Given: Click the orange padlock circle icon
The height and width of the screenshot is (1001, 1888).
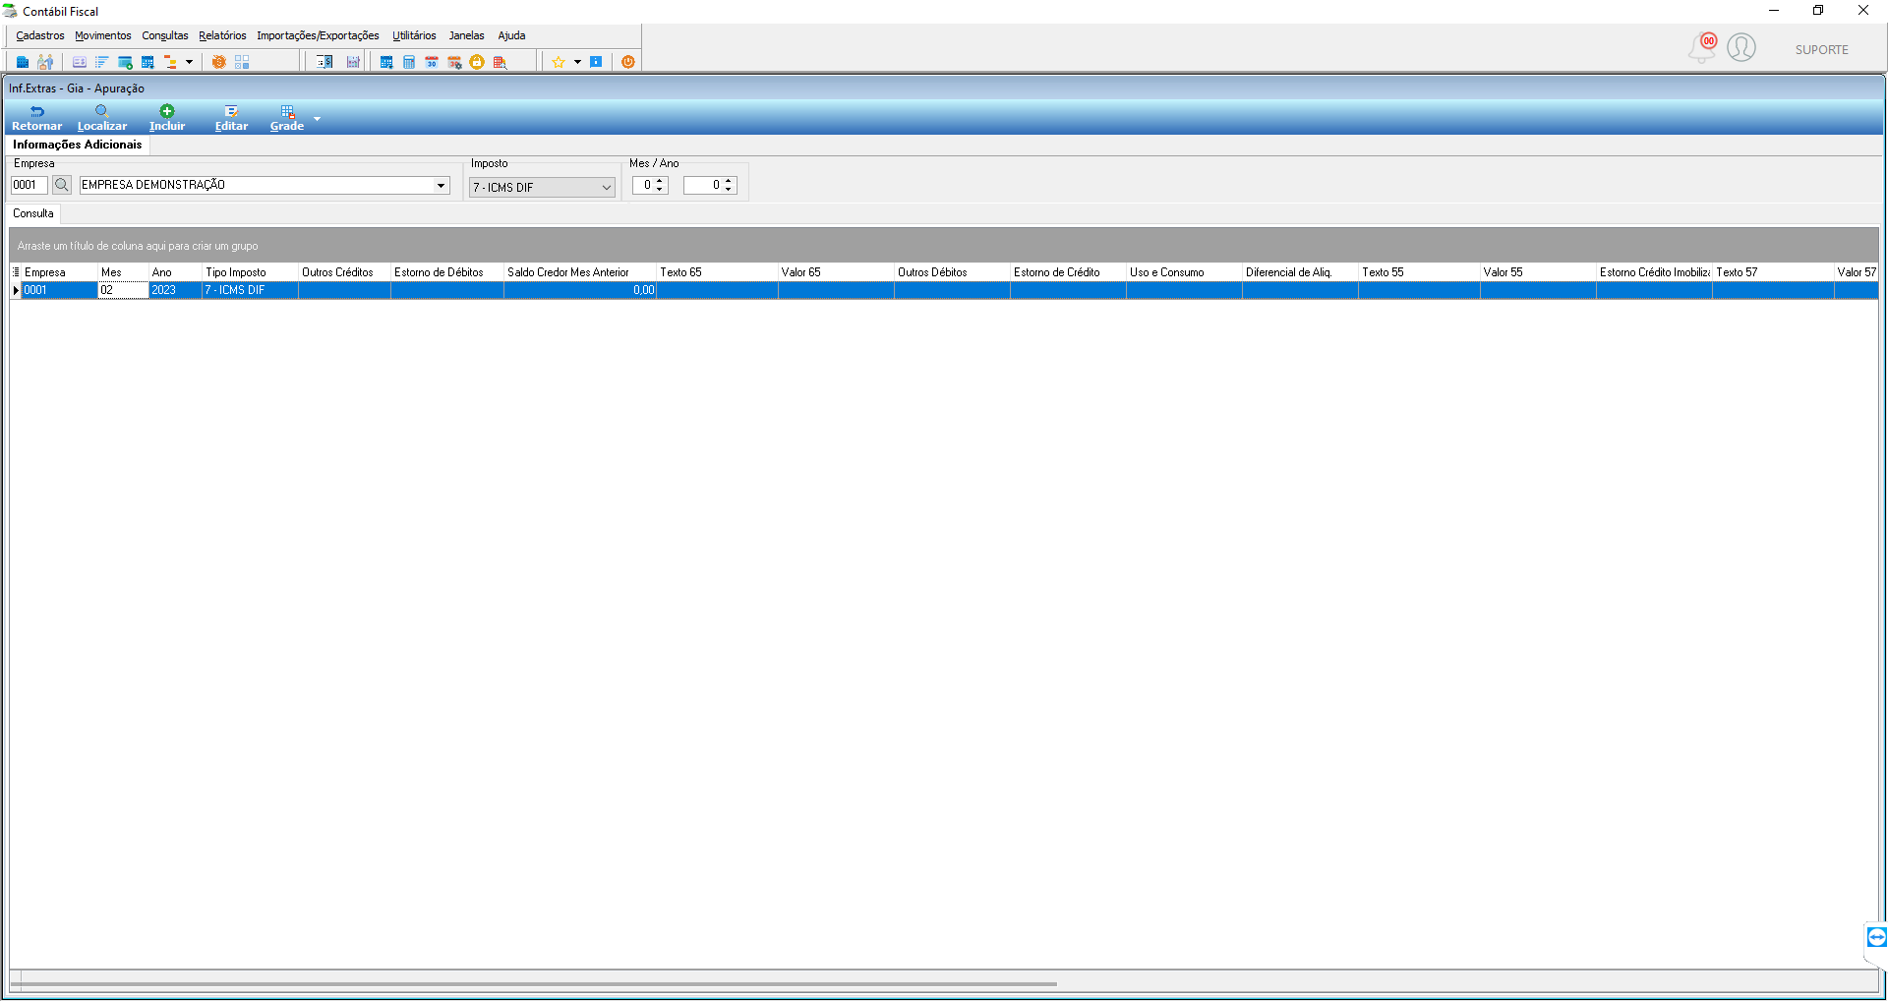Looking at the screenshot, I should click(477, 62).
